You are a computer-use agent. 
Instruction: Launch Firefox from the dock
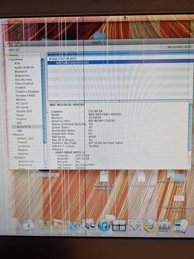150,225
